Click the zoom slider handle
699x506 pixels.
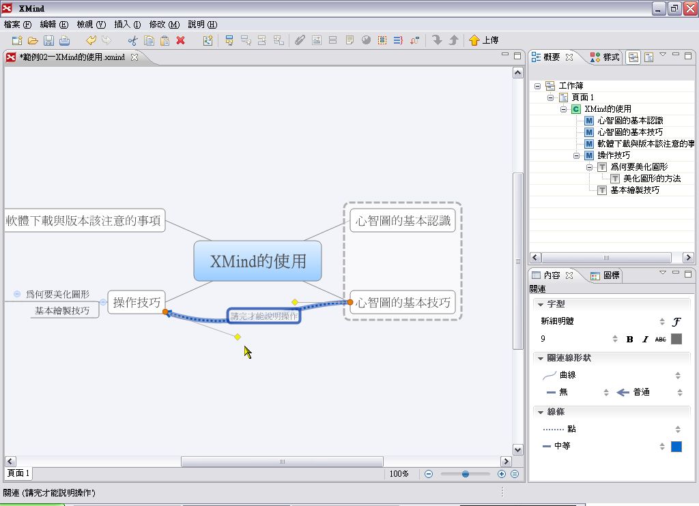coord(466,474)
